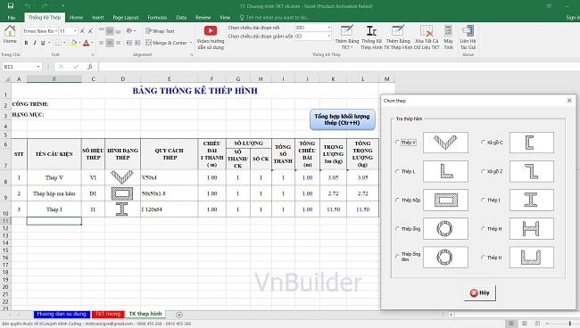580x328 pixels.
Task: Open the font name dropdown Times New Roman
Action: click(56, 31)
